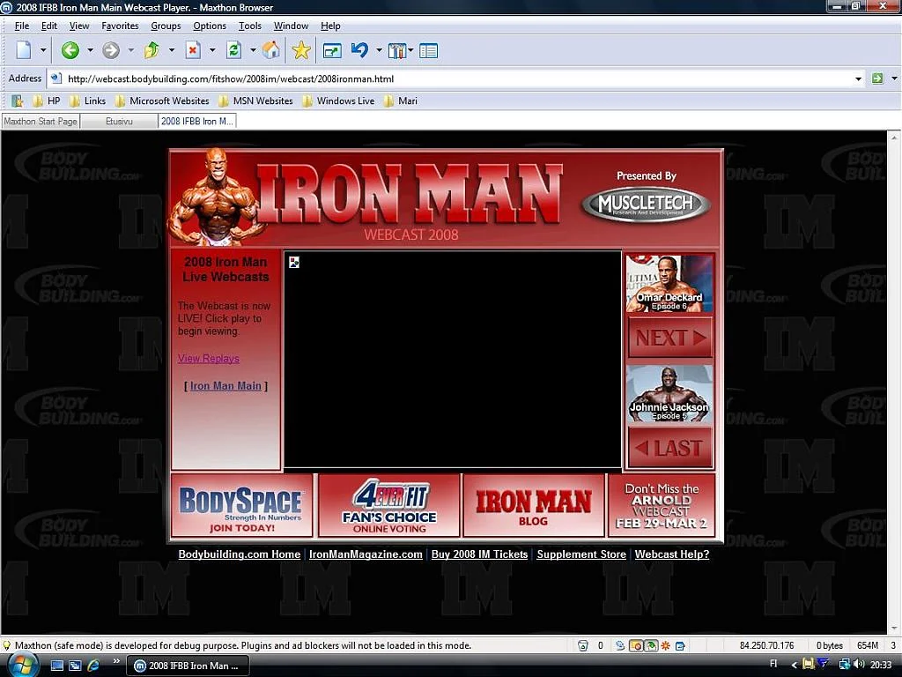902x677 pixels.
Task: Toggle the sidebar panel toolbar icon
Action: point(429,50)
